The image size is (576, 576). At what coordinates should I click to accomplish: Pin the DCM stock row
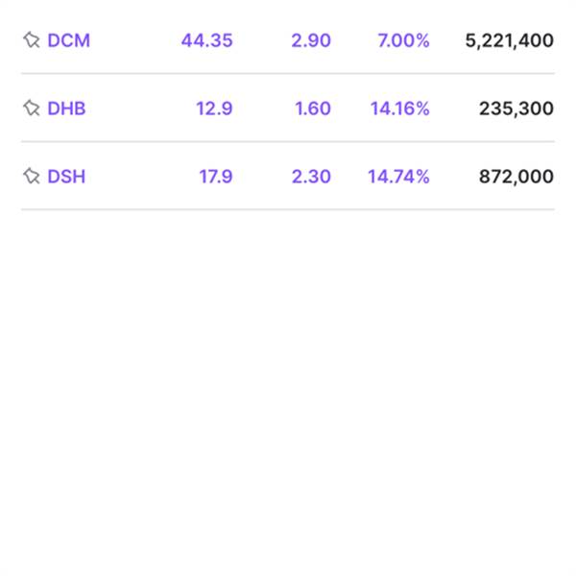(x=32, y=40)
